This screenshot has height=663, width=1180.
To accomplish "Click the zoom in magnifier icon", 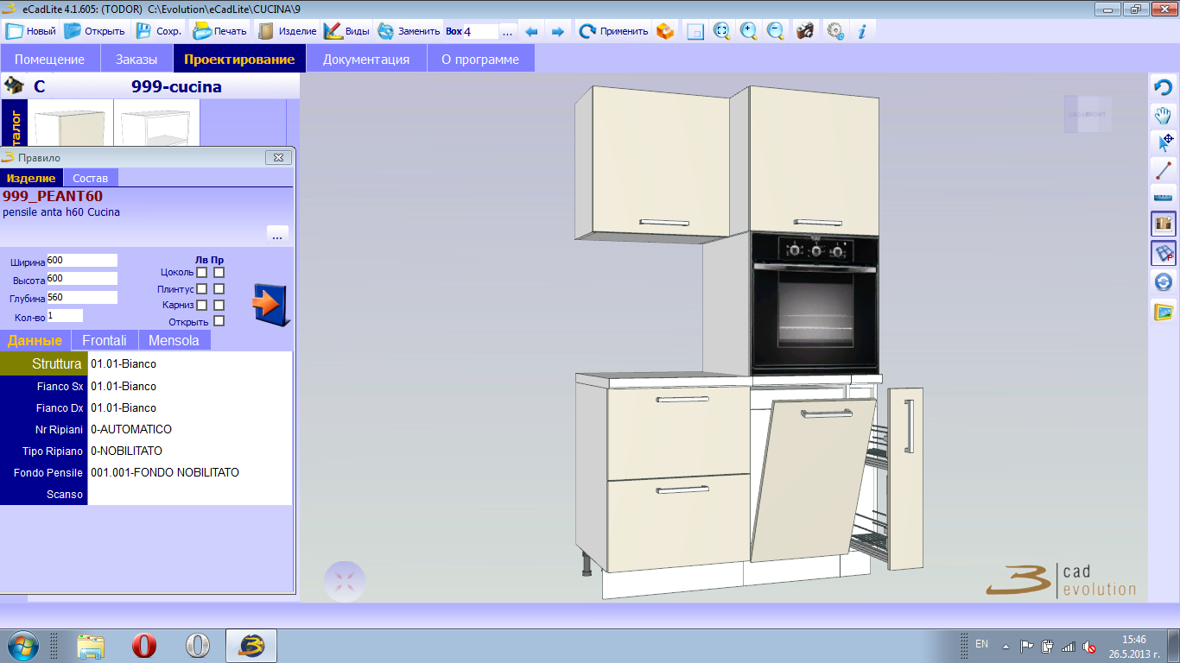I will (748, 31).
